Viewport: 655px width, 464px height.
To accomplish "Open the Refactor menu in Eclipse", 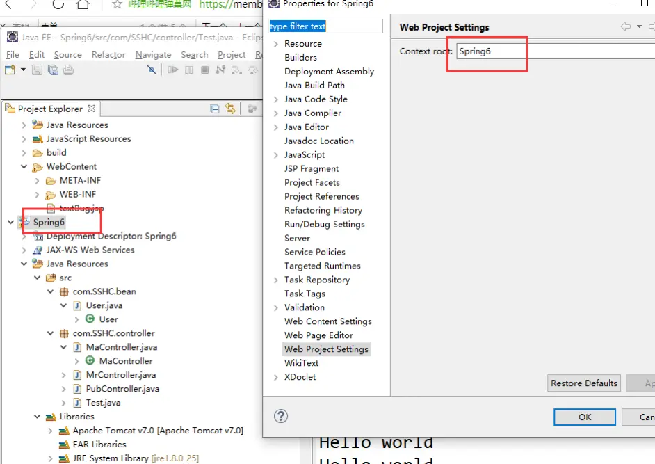I will click(x=108, y=55).
